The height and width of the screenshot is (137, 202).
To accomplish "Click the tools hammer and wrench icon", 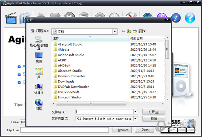I will (131, 15).
